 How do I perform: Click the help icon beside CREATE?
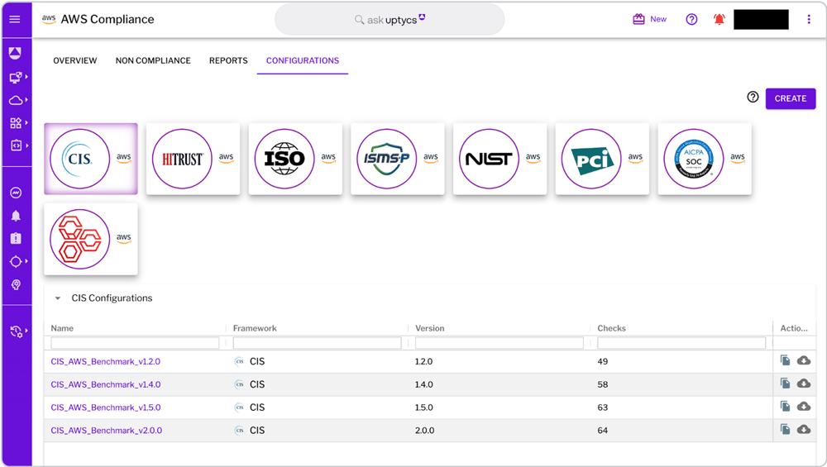pos(753,97)
